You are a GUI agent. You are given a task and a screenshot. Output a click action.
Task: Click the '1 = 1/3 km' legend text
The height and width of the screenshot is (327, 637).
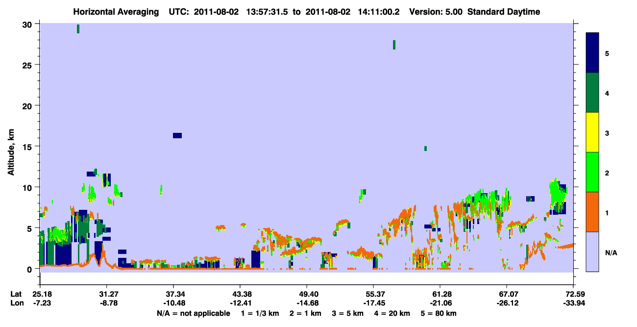tap(260, 314)
